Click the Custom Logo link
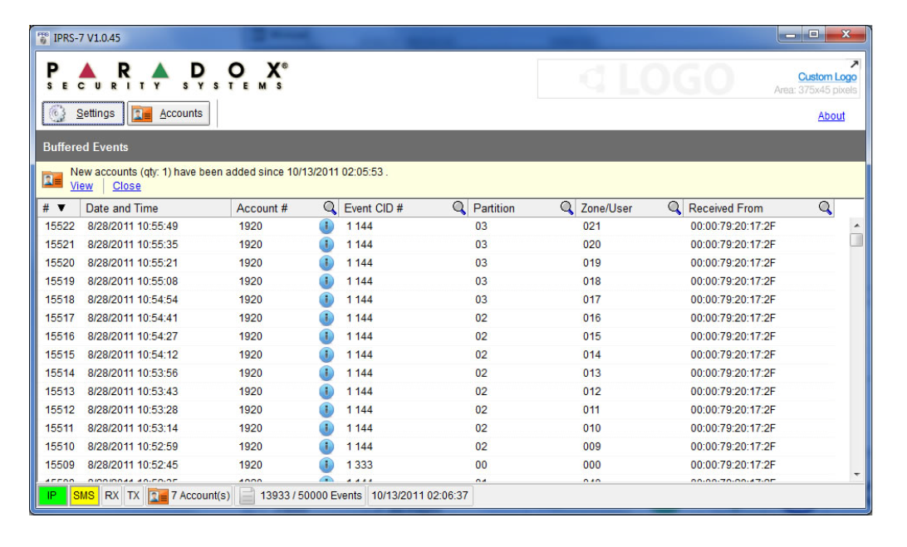 826,77
